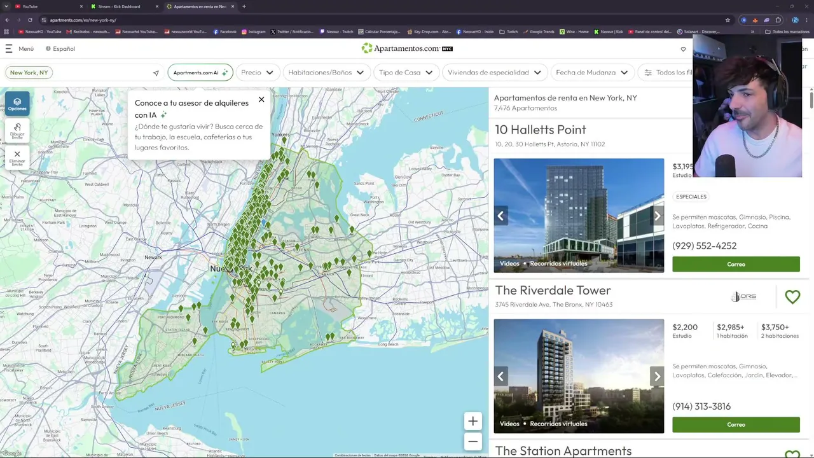Open The Riverdale Tower listing title
This screenshot has width=814, height=458.
[553, 291]
